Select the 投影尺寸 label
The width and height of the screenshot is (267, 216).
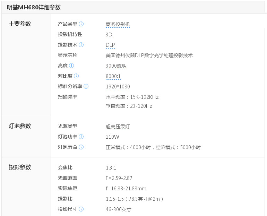68,209
